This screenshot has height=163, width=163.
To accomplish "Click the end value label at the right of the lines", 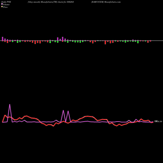I will point(158,121).
